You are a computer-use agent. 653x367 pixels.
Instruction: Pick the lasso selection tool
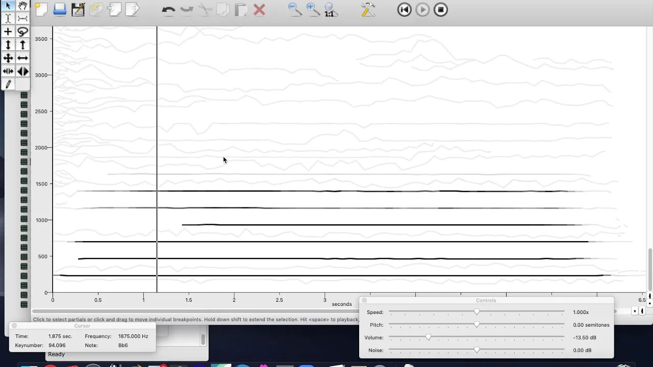(22, 32)
